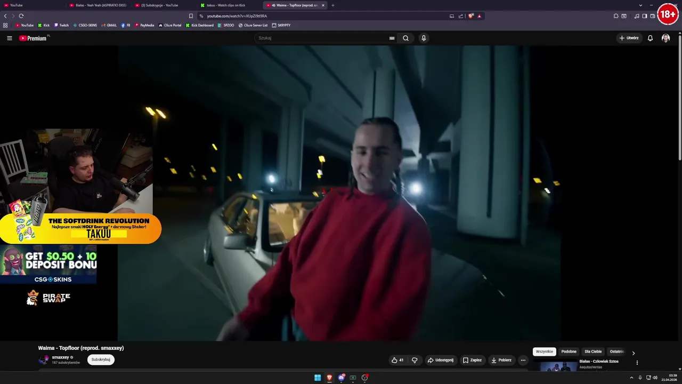
Task: Dislike the video with thumbs down
Action: point(415,360)
